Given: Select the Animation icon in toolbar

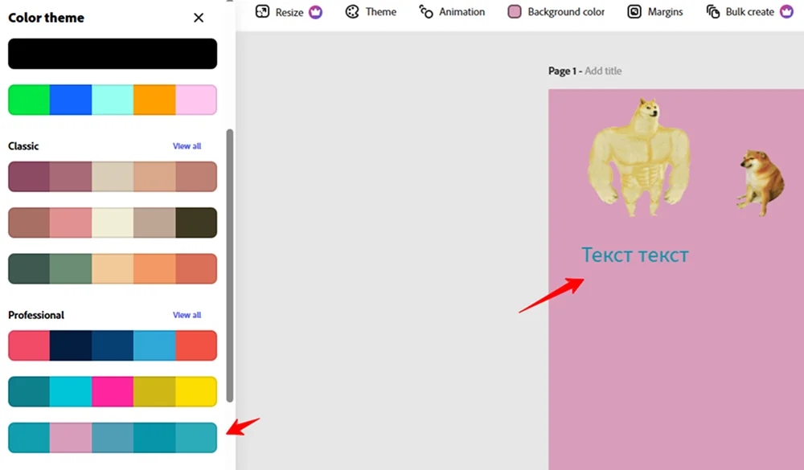Looking at the screenshot, I should (x=426, y=11).
